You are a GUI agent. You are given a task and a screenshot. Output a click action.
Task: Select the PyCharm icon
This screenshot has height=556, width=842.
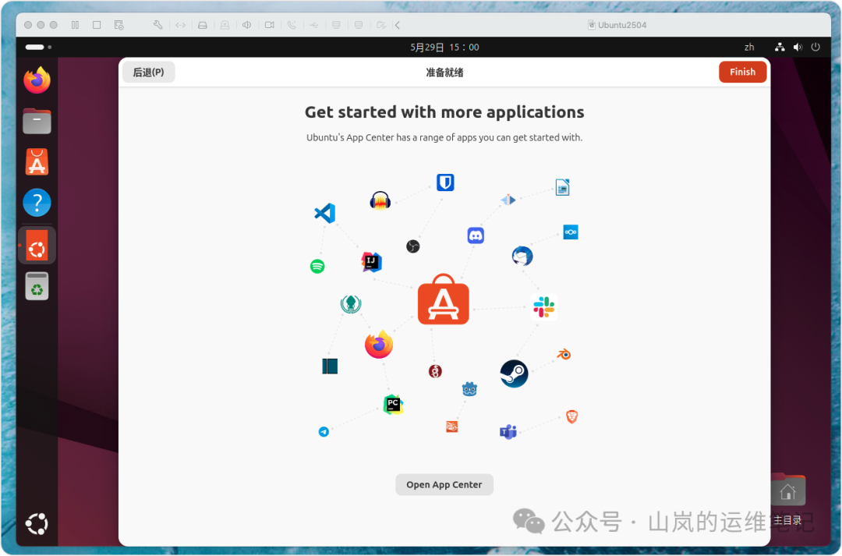[x=393, y=404]
